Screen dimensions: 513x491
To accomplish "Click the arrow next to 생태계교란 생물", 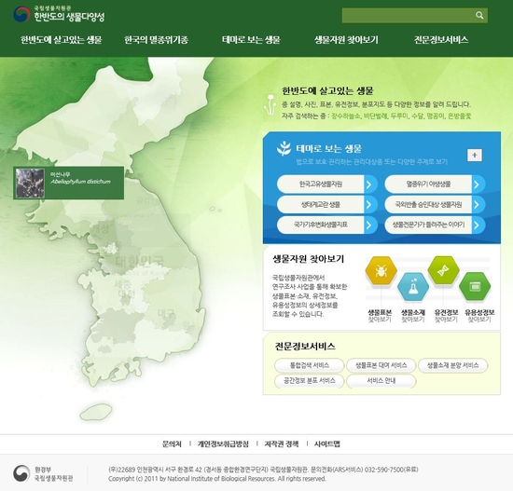I will (370, 205).
